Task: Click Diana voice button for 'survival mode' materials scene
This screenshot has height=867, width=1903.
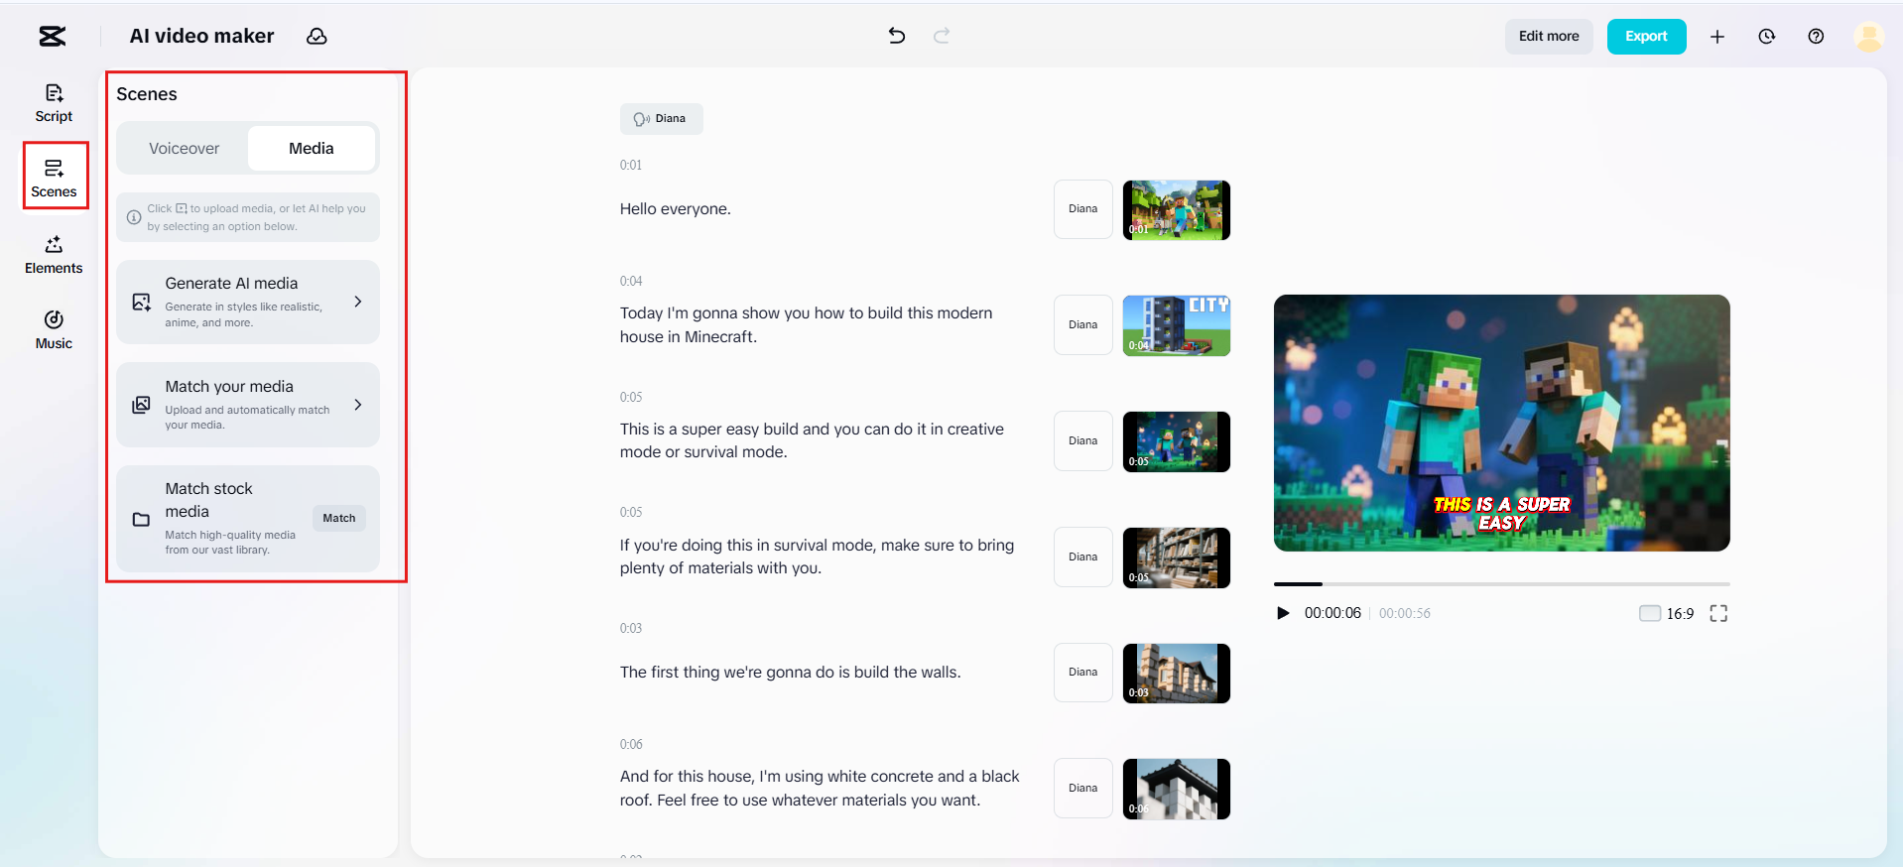Action: click(1083, 557)
